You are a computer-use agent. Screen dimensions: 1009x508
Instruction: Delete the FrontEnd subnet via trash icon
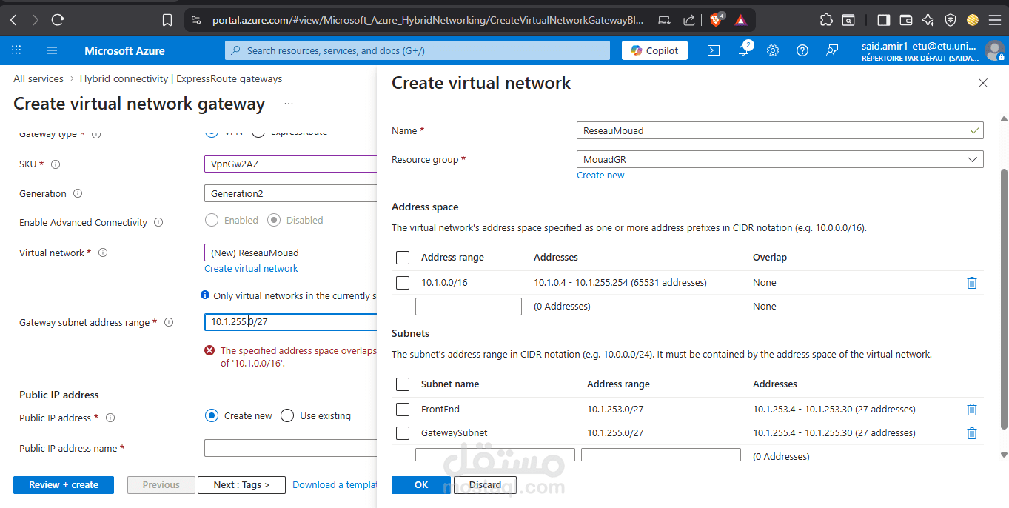coord(972,410)
